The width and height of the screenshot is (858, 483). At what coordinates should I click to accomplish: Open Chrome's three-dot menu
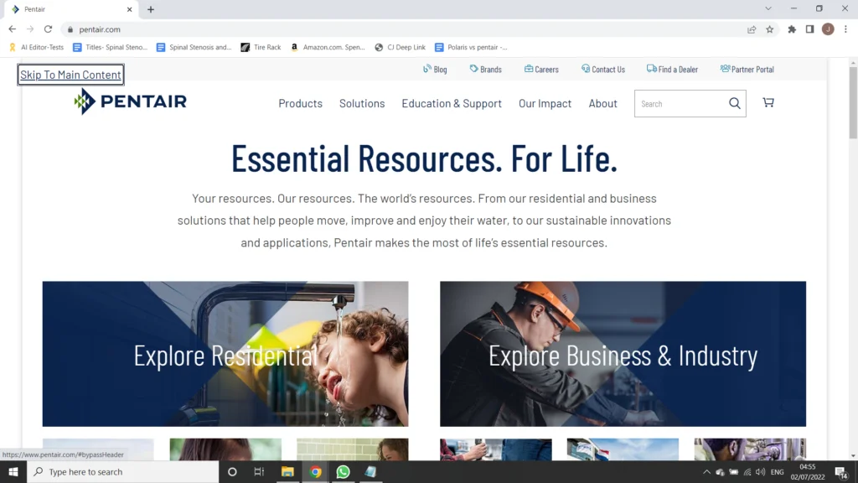tap(845, 29)
